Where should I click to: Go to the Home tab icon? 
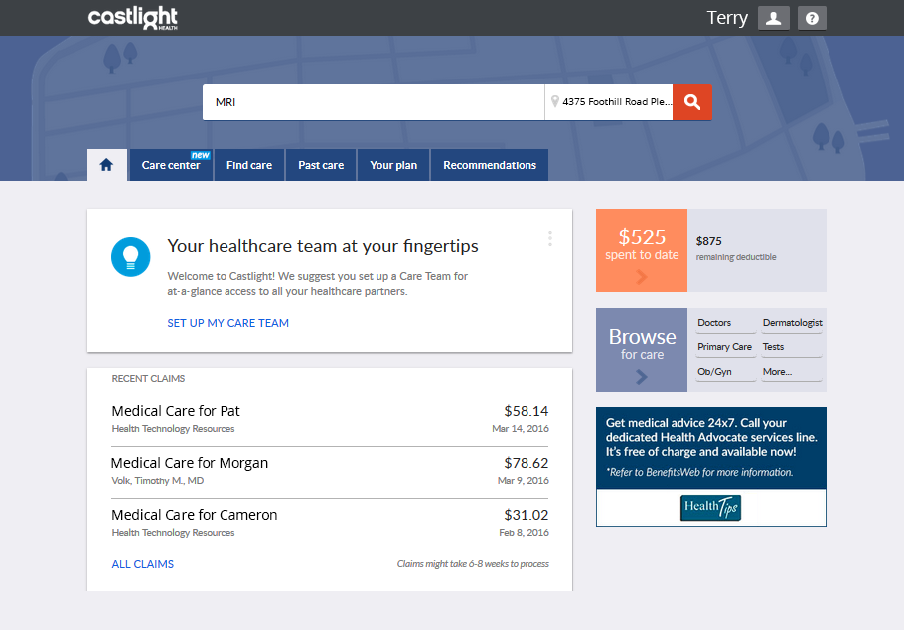107,165
